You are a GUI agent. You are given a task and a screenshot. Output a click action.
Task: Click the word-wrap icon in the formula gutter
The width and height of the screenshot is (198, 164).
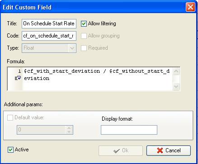coord(18,78)
